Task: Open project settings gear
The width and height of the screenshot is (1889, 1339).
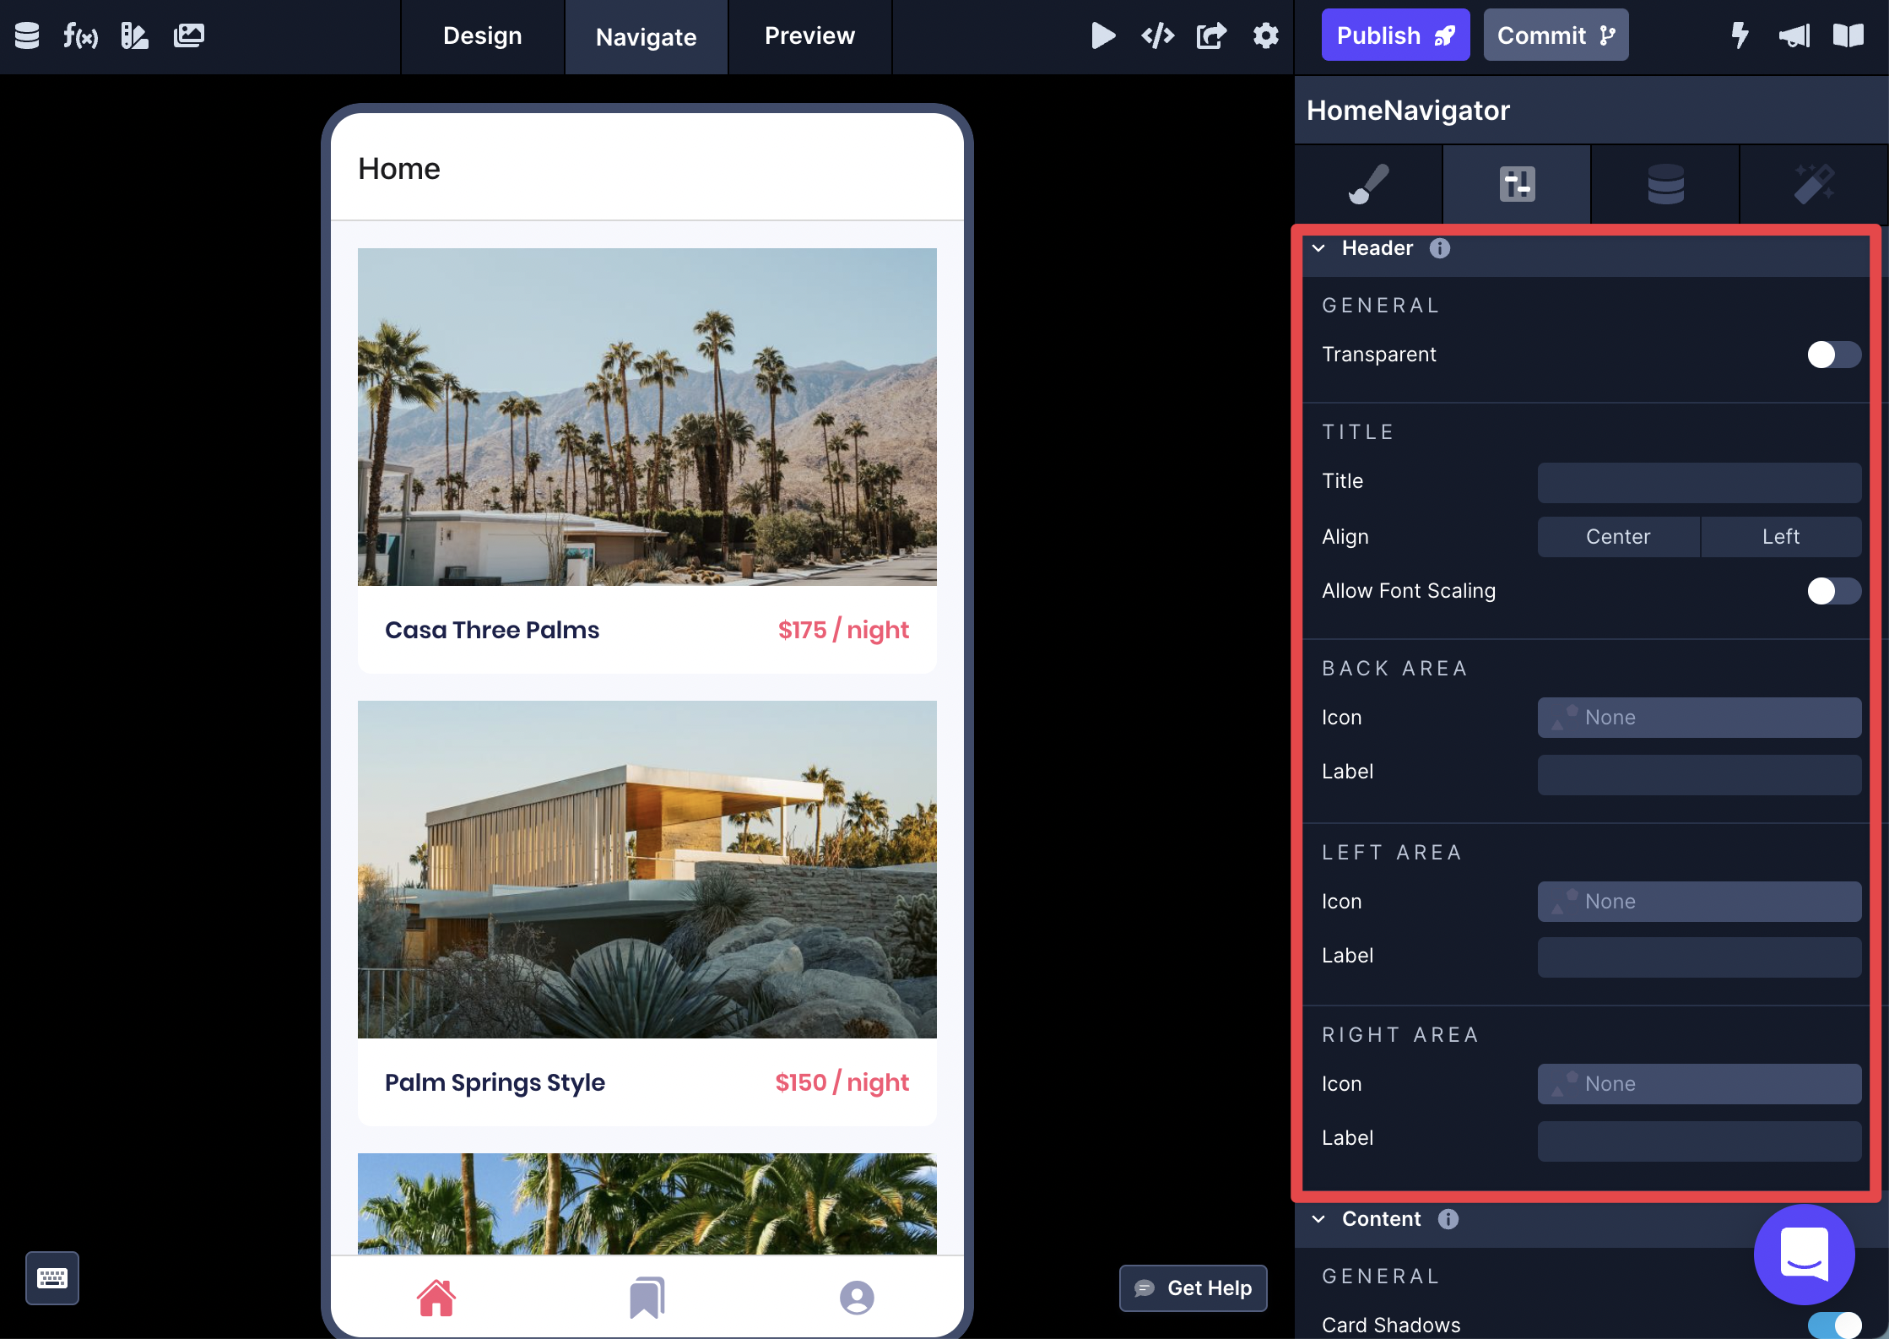Action: [x=1265, y=35]
